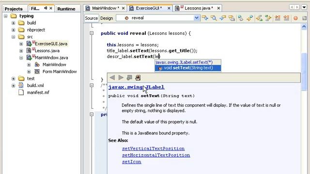Expand the build.xml node

pyautogui.click(x=13, y=86)
